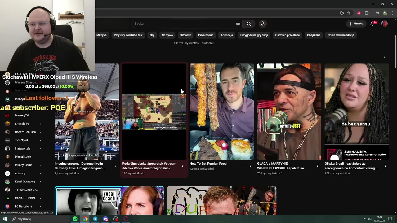
Task: Select the Muzyka filter chip
Action: [x=101, y=35]
